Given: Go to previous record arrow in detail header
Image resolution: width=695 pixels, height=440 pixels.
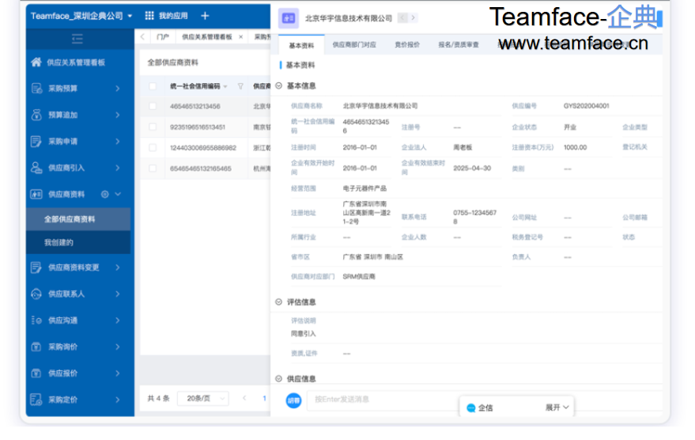Looking at the screenshot, I should tap(402, 17).
